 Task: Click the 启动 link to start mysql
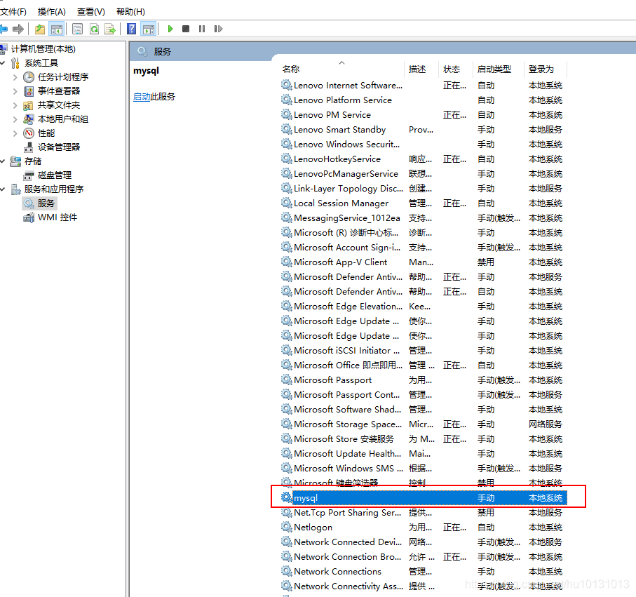[142, 97]
